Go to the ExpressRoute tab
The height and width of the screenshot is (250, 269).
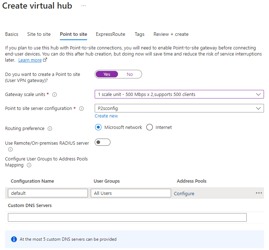pyautogui.click(x=110, y=34)
